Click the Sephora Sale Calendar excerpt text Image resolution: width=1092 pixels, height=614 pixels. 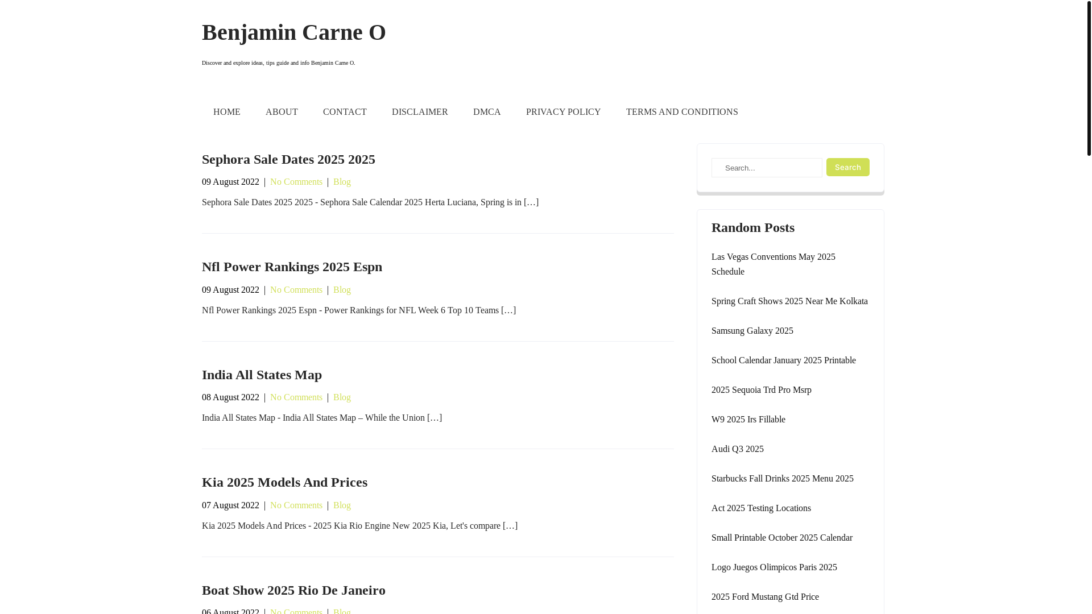(x=370, y=202)
